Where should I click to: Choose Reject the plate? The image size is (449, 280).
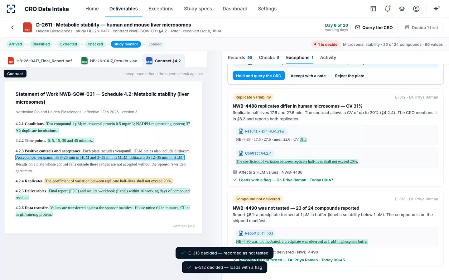[x=350, y=76]
